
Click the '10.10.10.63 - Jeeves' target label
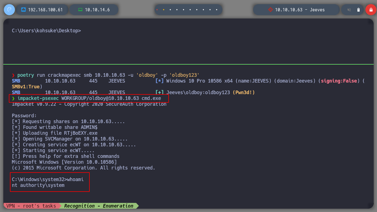point(300,10)
